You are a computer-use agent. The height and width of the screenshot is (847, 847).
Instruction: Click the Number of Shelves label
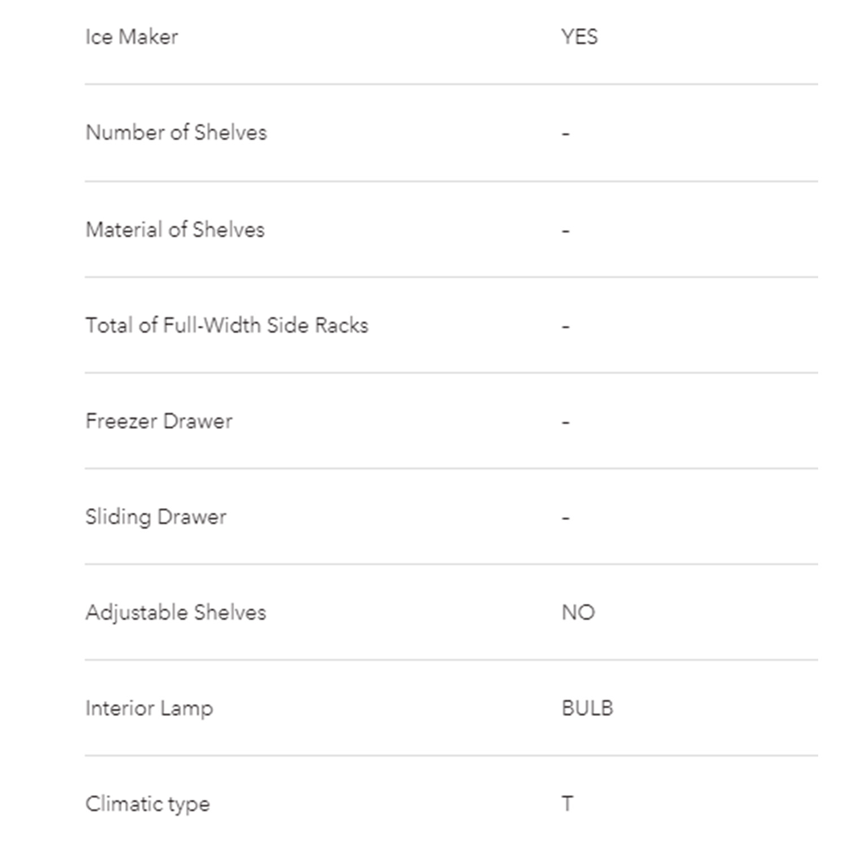click(x=176, y=133)
